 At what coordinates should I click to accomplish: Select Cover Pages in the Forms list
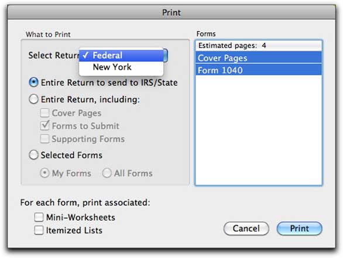point(259,58)
